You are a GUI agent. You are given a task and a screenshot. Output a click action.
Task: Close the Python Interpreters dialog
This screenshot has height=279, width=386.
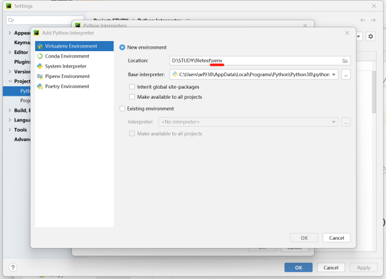pyautogui.click(x=305, y=26)
